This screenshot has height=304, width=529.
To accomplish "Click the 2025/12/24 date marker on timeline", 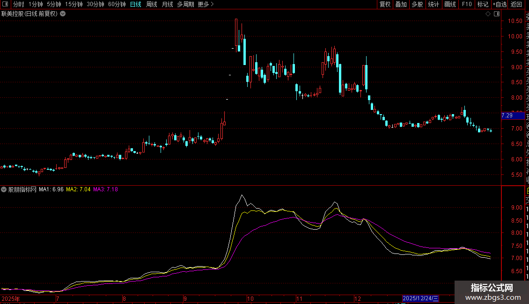I will 421,298.
